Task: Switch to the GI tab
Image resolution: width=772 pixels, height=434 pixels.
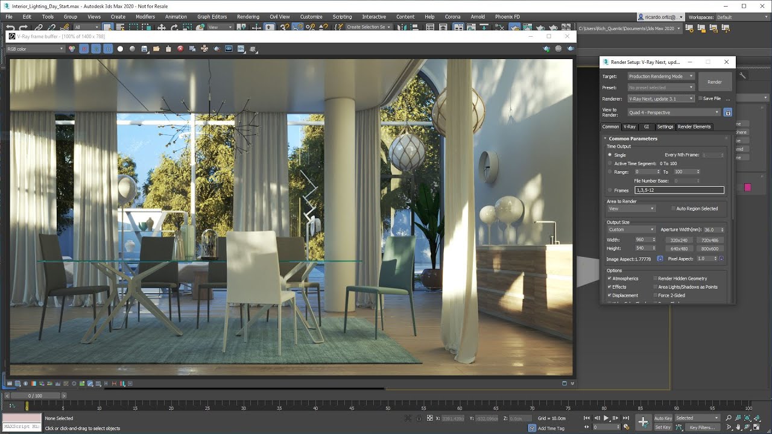Action: click(x=647, y=127)
